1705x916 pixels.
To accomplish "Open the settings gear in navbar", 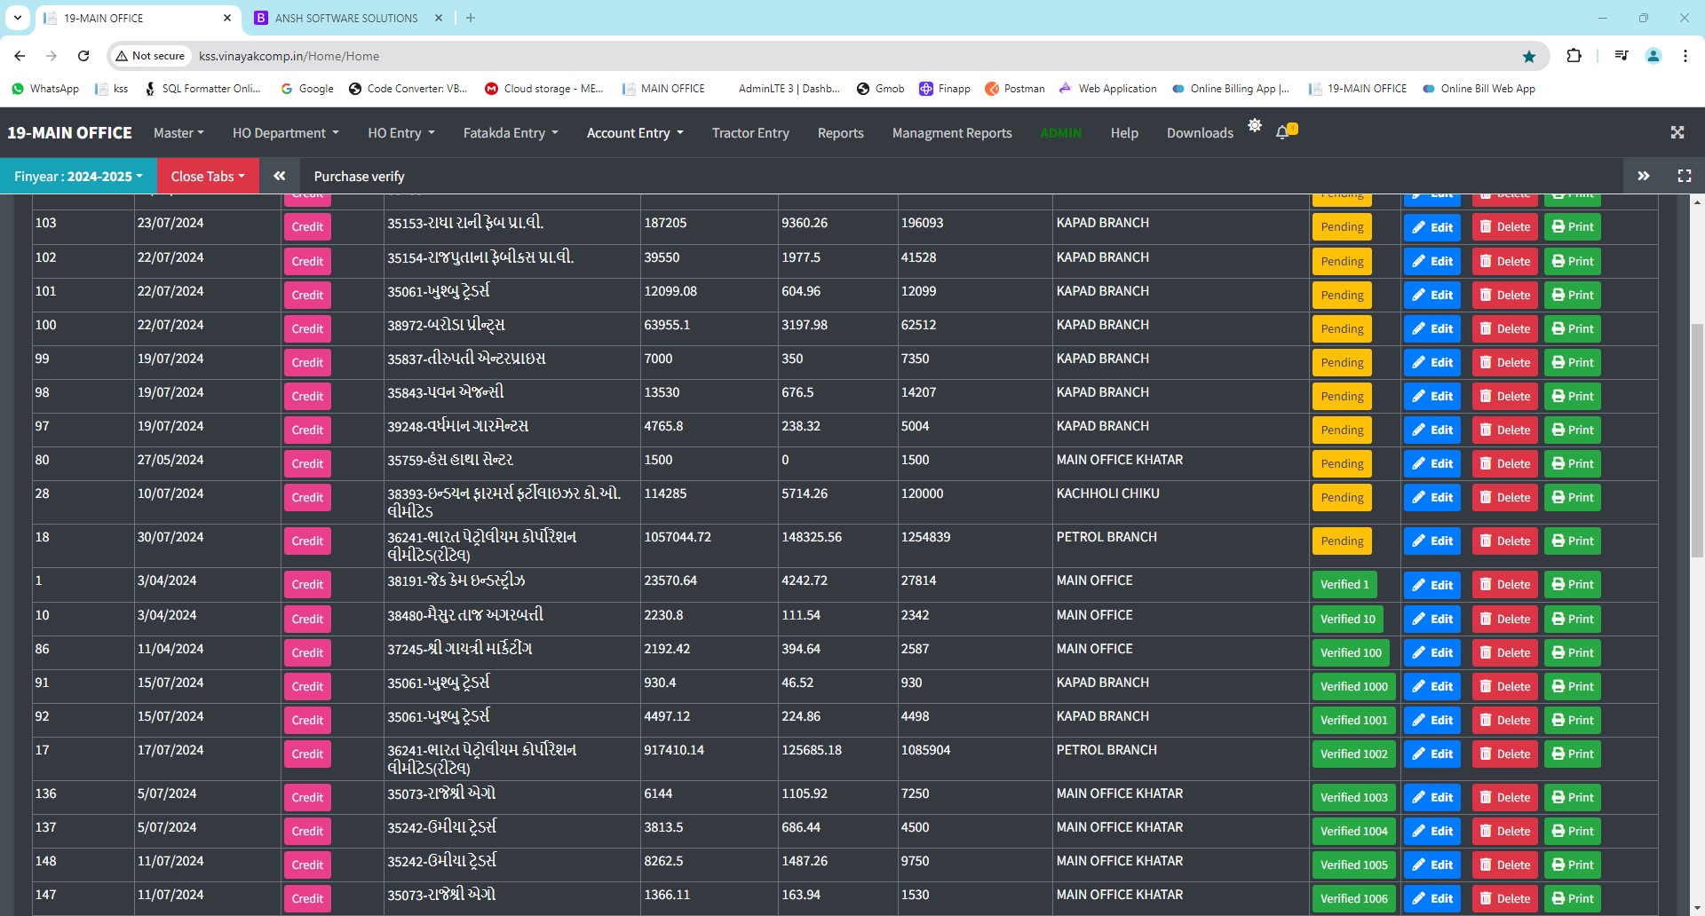I will [x=1254, y=126].
